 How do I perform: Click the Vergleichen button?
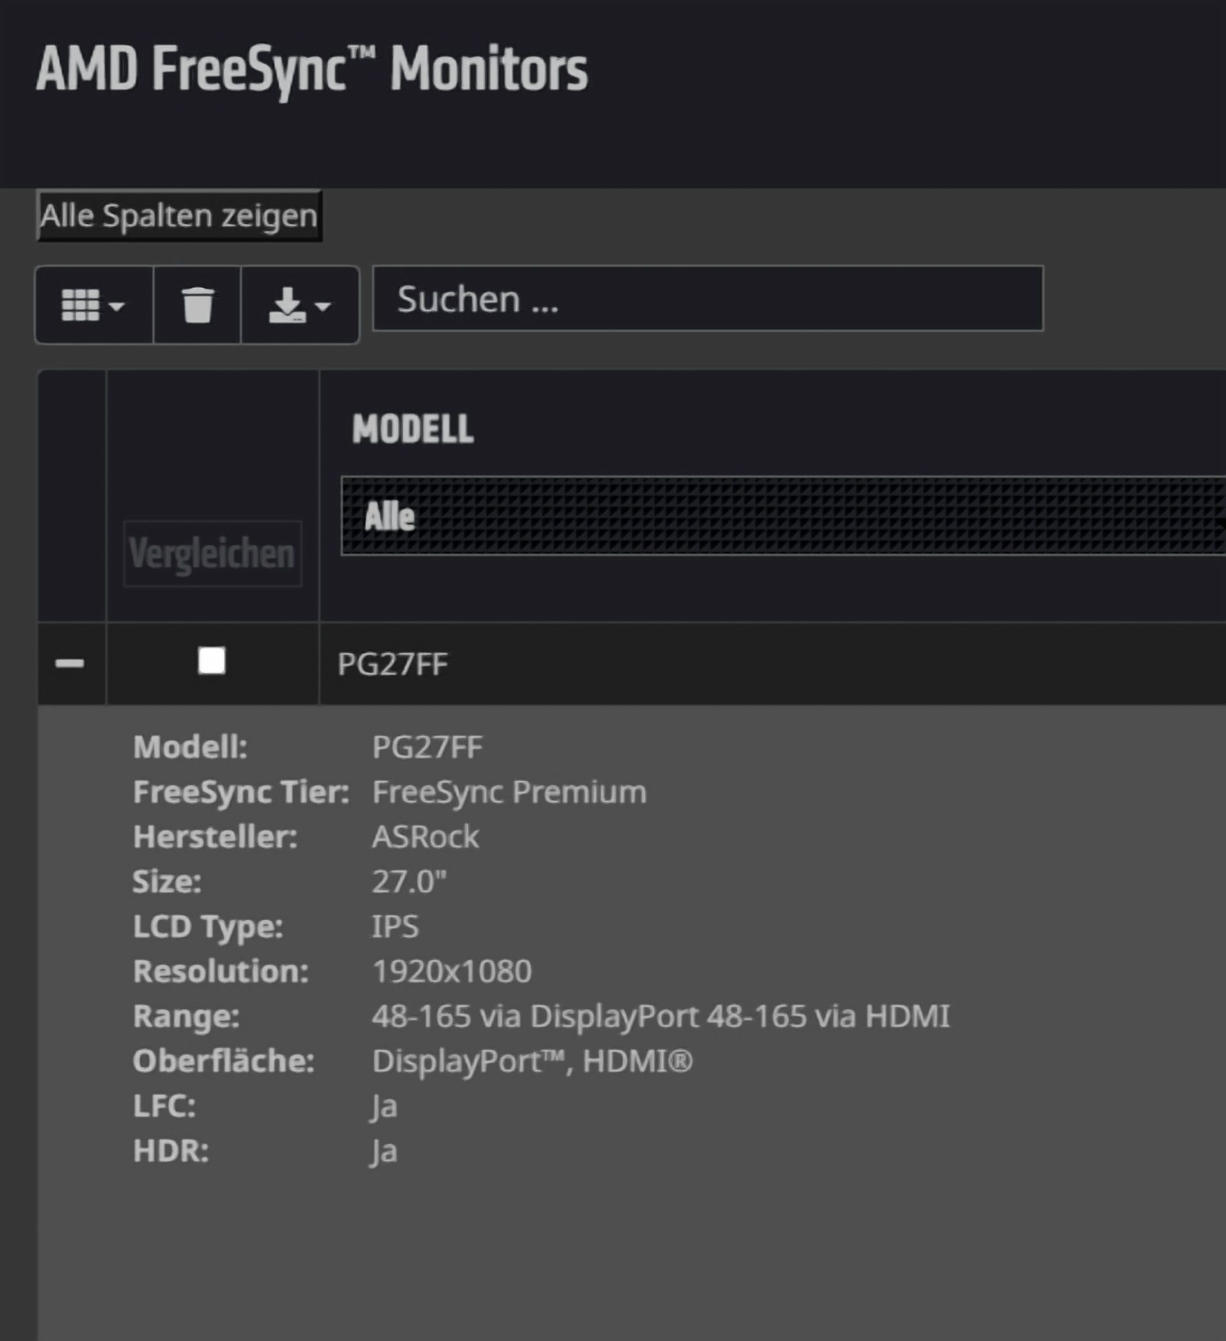213,553
